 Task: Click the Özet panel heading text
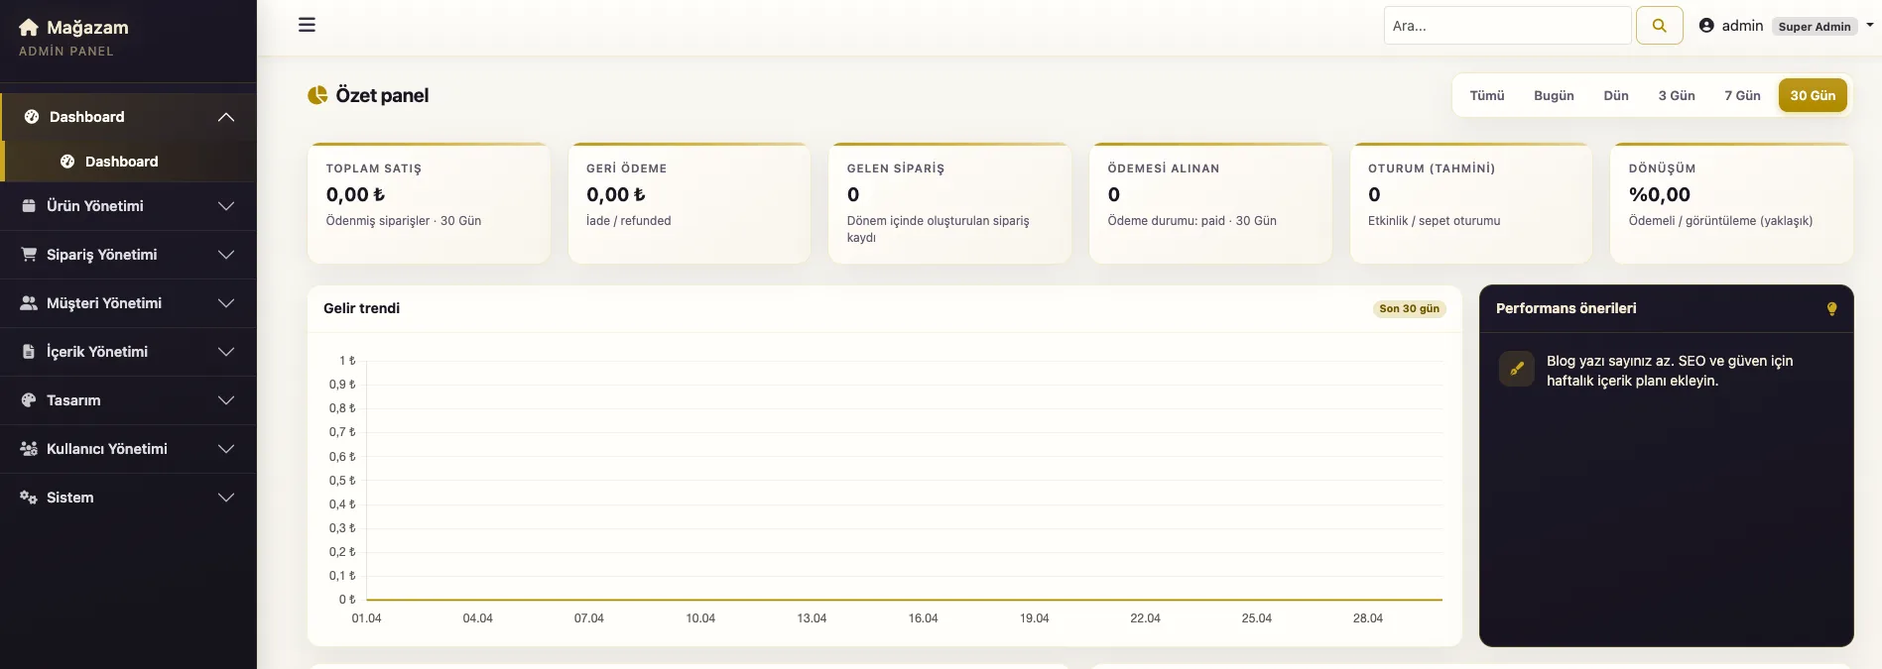tap(382, 95)
